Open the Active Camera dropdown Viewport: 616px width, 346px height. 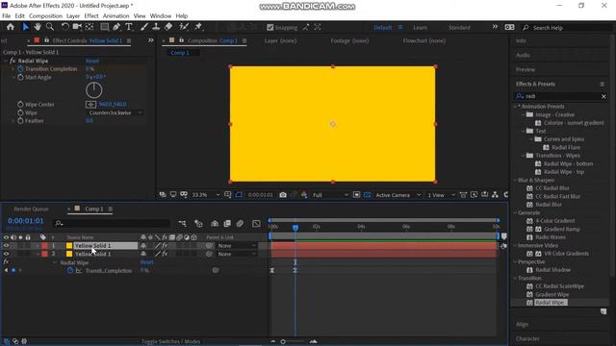pos(398,195)
